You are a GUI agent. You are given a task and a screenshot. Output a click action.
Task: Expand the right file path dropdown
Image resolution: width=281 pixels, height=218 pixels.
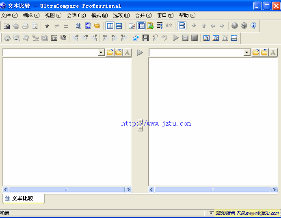point(247,52)
